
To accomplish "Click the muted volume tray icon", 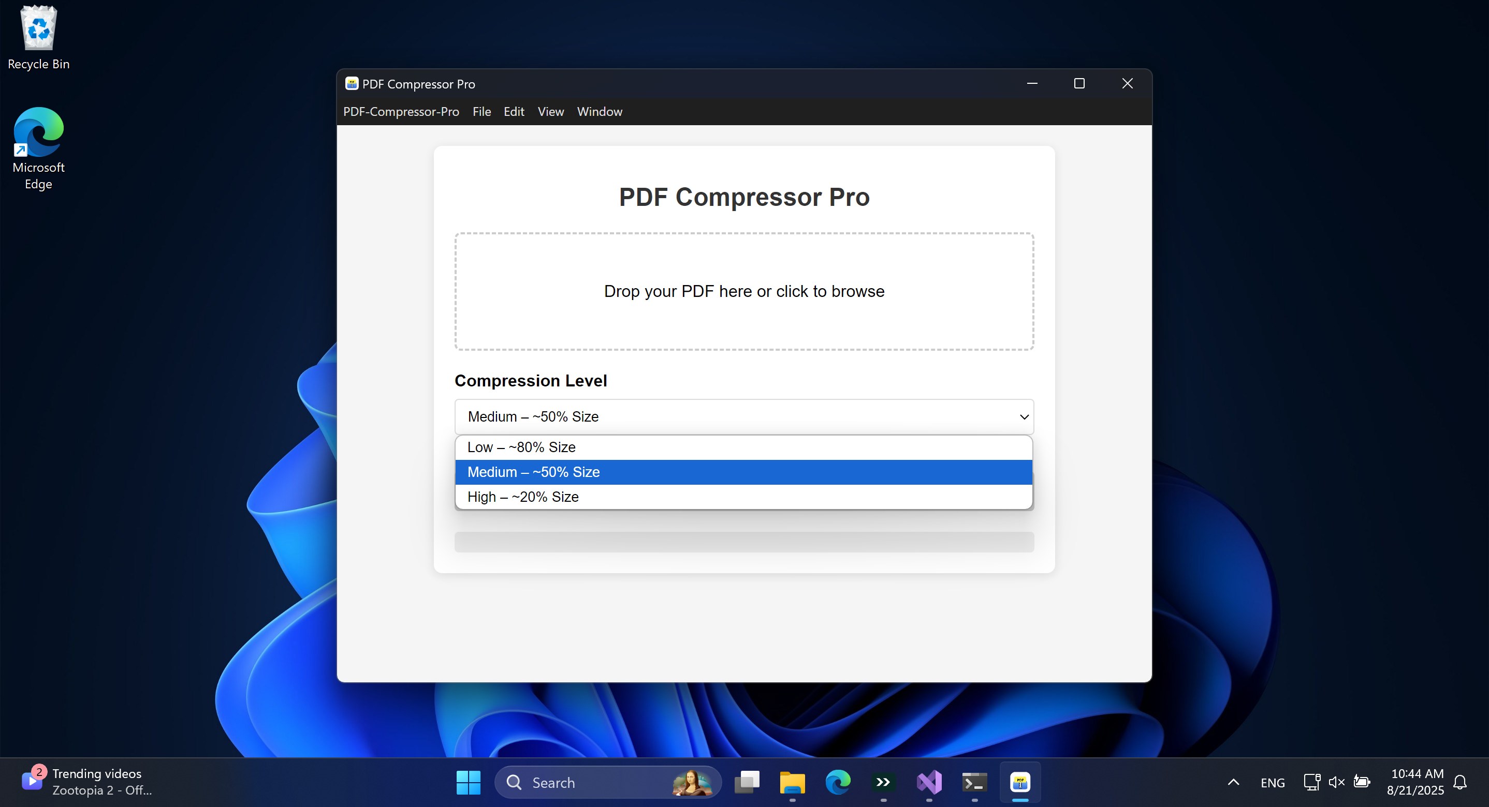I will tap(1336, 782).
